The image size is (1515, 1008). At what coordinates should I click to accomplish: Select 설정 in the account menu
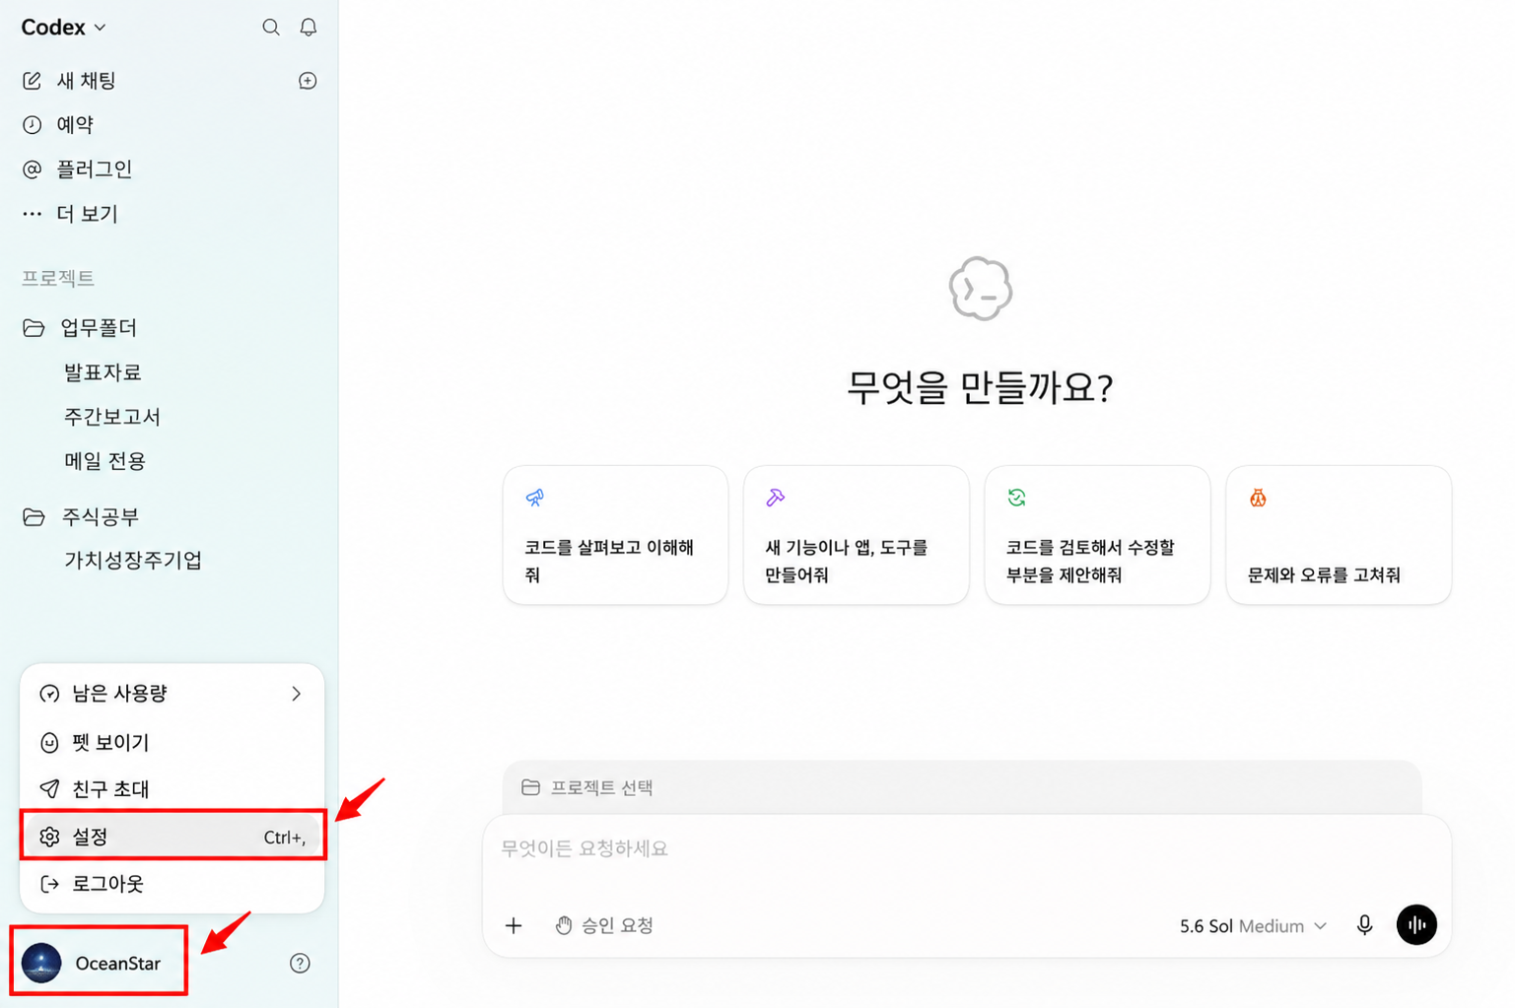point(172,837)
